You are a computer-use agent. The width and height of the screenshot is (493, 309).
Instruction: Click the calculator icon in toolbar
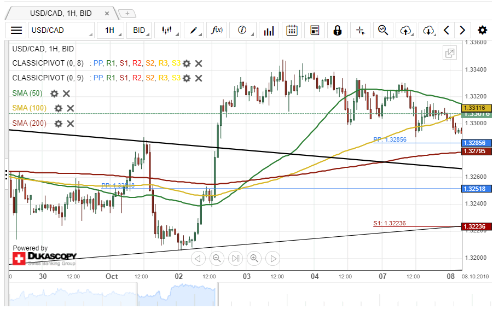tap(315, 31)
